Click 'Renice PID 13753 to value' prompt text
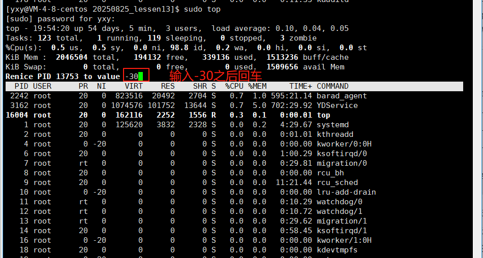The width and height of the screenshot is (483, 258). (x=63, y=77)
